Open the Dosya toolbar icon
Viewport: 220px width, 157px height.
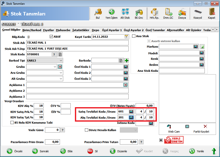click(182, 14)
